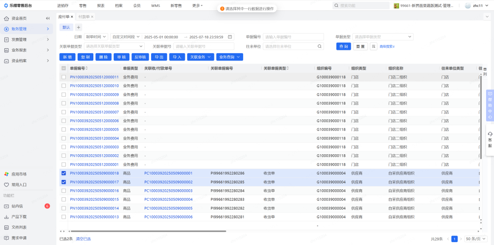Add a new view with the plus icon
This screenshot has width=494, height=245.
point(79,27)
